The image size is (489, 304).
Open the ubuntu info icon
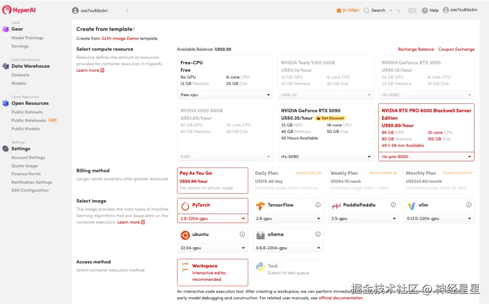pyautogui.click(x=242, y=234)
